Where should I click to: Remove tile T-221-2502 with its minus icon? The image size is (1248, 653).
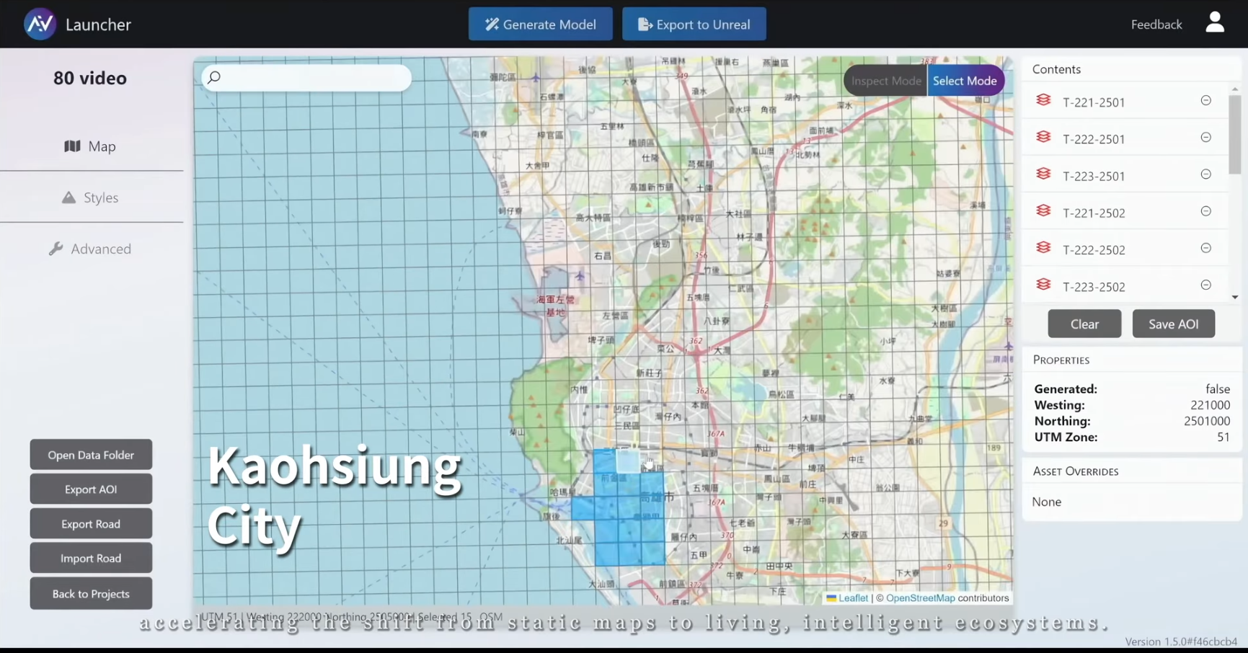click(x=1205, y=211)
